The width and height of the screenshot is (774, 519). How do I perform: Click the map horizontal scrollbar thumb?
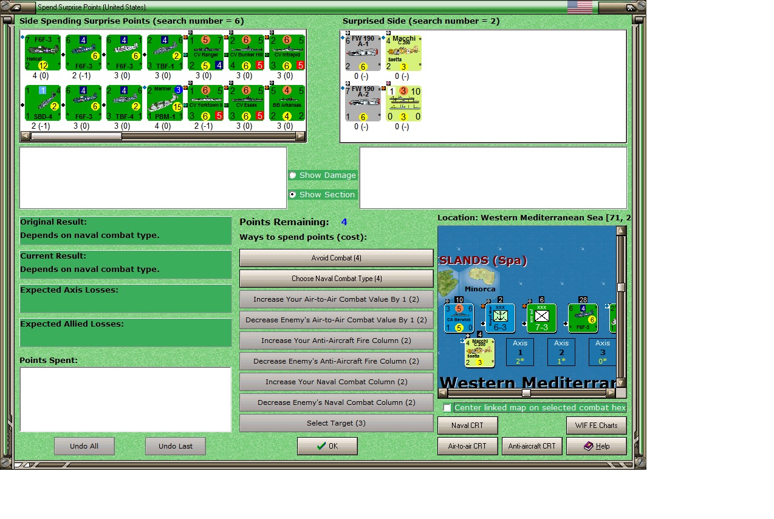(526, 393)
